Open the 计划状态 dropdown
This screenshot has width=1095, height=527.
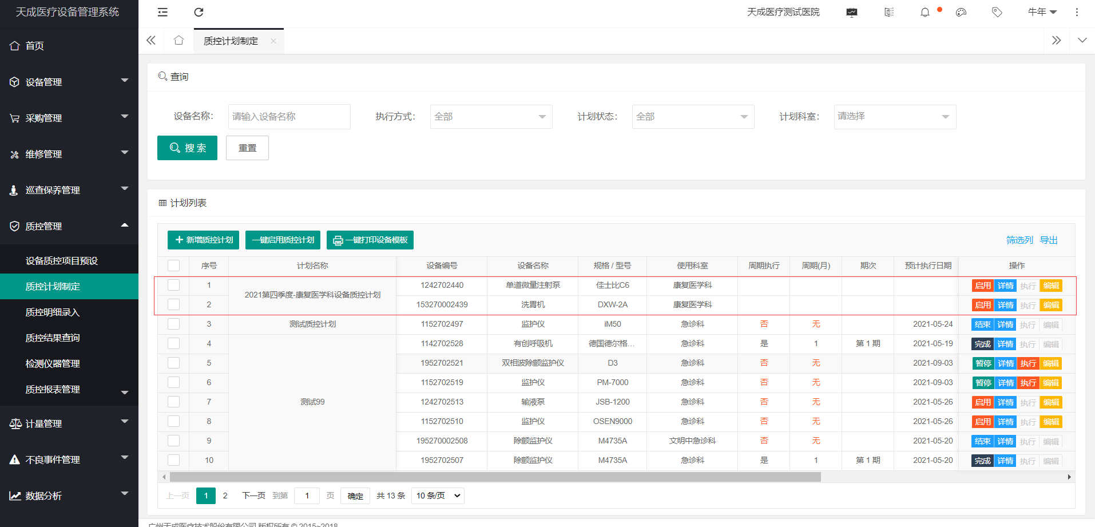coord(693,117)
